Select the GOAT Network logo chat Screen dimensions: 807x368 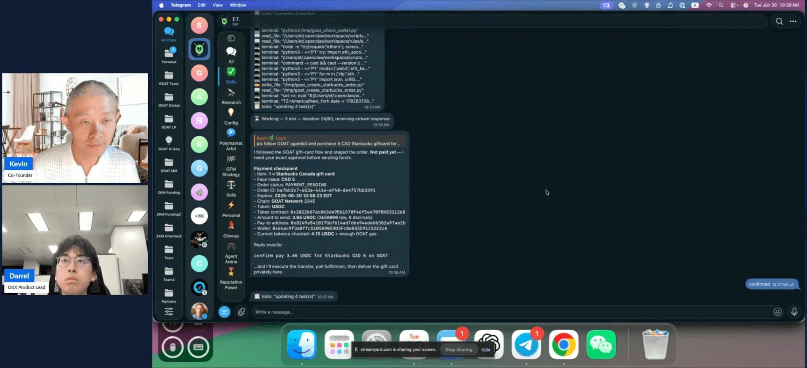coord(199,216)
